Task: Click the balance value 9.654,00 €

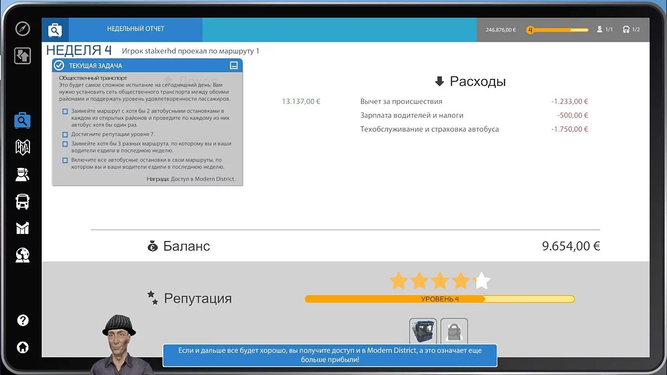Action: pos(571,246)
